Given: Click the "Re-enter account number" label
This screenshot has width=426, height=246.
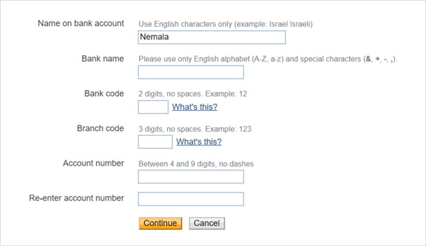Looking at the screenshot, I should (77, 198).
